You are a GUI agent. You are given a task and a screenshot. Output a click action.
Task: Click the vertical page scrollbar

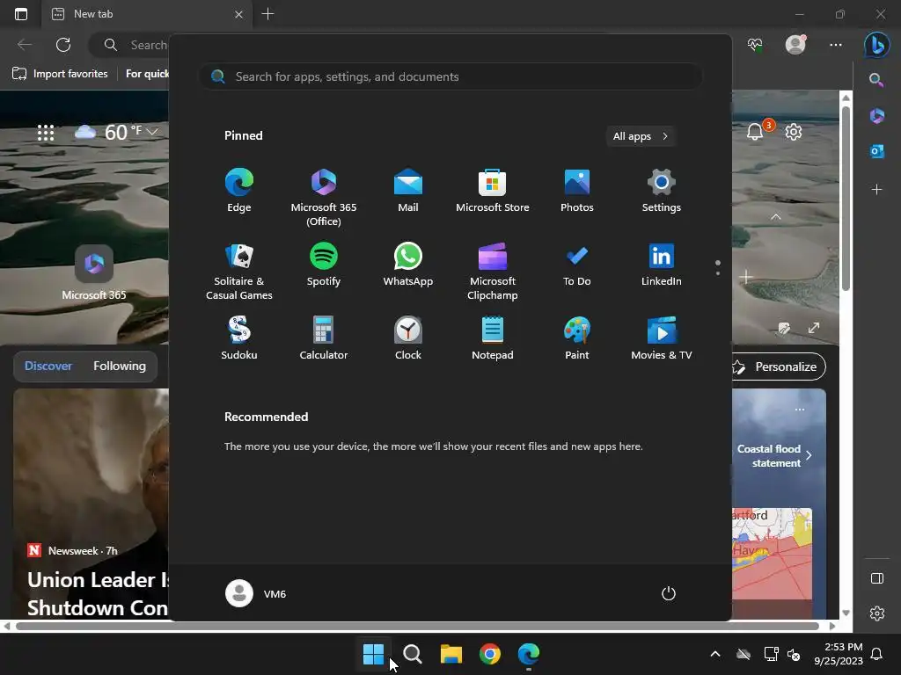(x=846, y=198)
